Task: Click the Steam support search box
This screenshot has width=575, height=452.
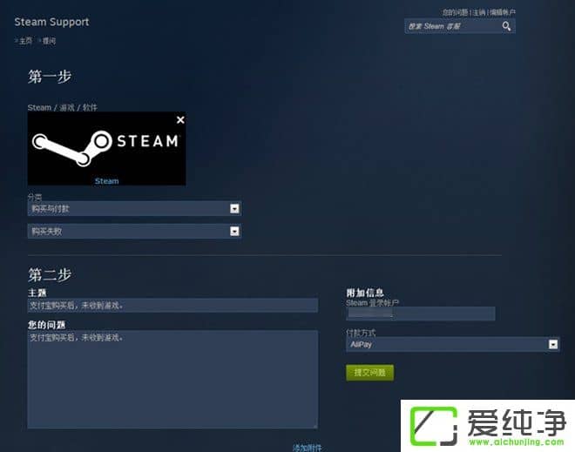Action: click(460, 26)
